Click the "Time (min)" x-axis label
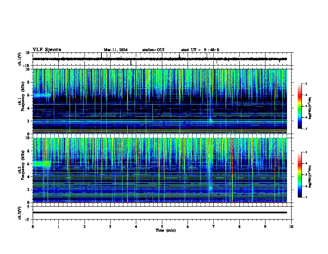Viewport: 328px width, 254px height. (x=166, y=230)
